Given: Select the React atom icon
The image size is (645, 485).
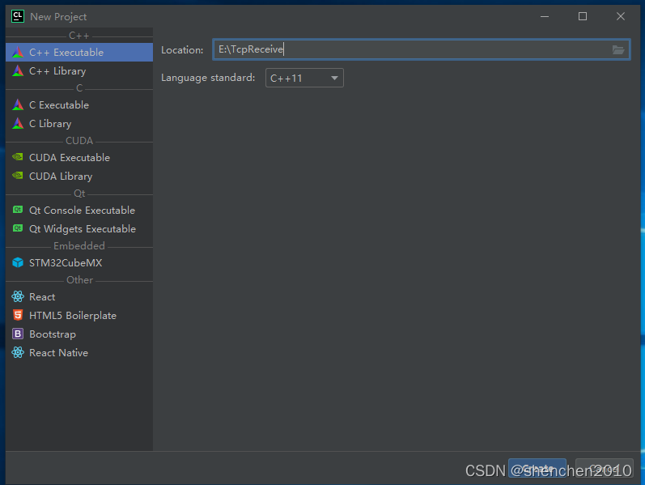Looking at the screenshot, I should click(x=18, y=296).
